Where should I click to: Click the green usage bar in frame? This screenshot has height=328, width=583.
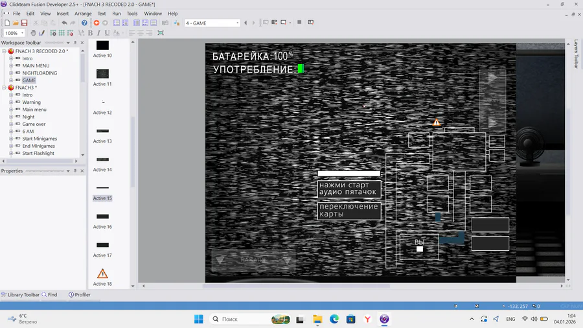(x=301, y=69)
